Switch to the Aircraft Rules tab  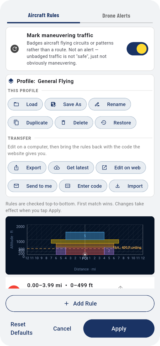[43, 15]
